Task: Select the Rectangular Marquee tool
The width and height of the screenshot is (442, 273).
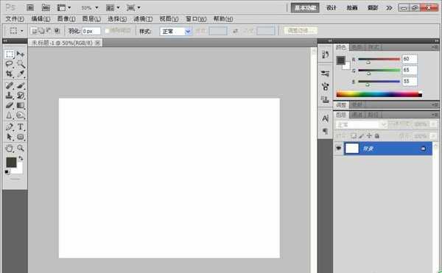Action: click(x=10, y=54)
